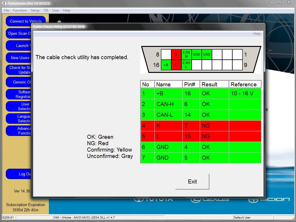
Task: Minimize the Techstream window
Action: coord(272,2)
